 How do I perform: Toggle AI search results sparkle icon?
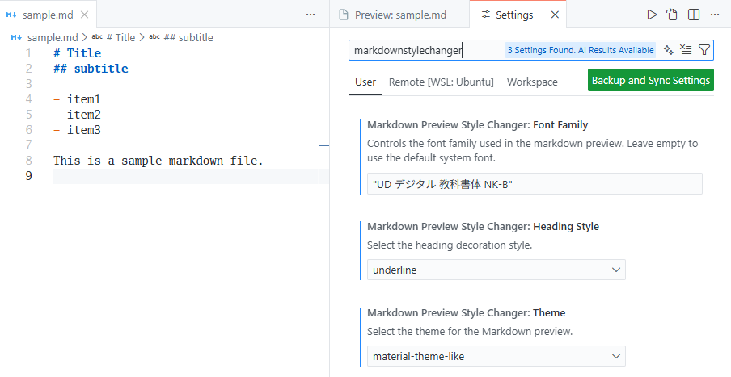[669, 50]
